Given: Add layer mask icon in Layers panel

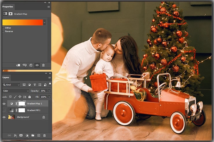Looking at the screenshot, I should tap(21, 135).
